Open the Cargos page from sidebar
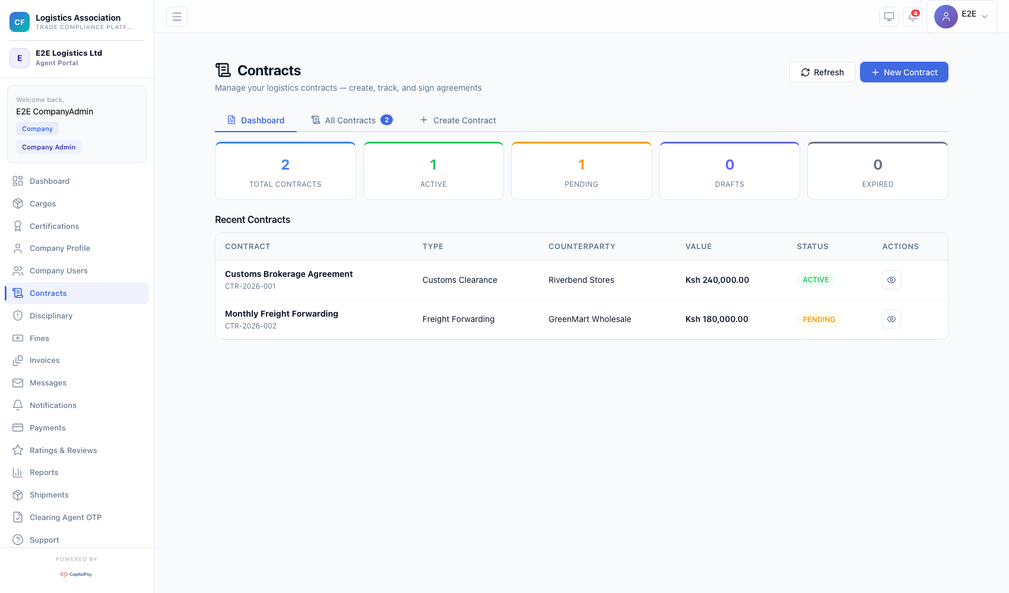 [x=43, y=203]
